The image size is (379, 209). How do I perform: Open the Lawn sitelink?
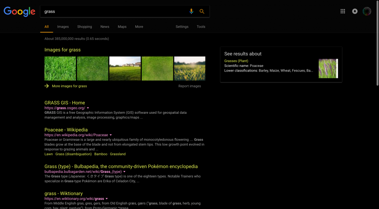(x=48, y=154)
